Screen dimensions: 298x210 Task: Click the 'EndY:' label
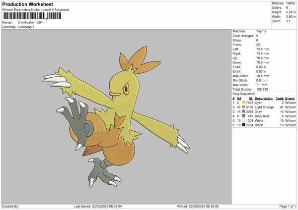pos(237,71)
